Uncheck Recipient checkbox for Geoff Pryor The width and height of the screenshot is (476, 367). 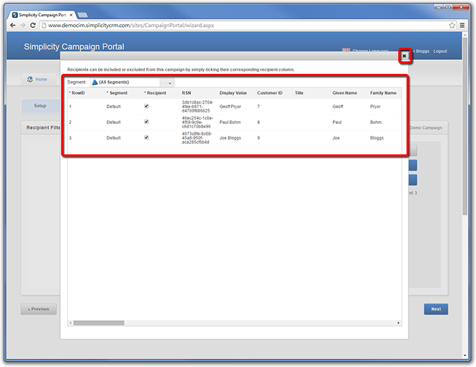pos(146,106)
